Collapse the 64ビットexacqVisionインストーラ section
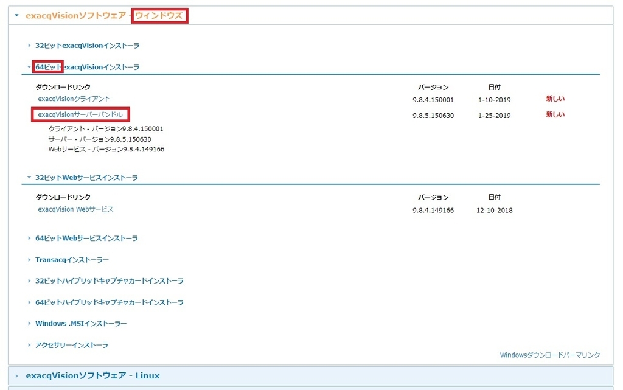 [x=87, y=67]
